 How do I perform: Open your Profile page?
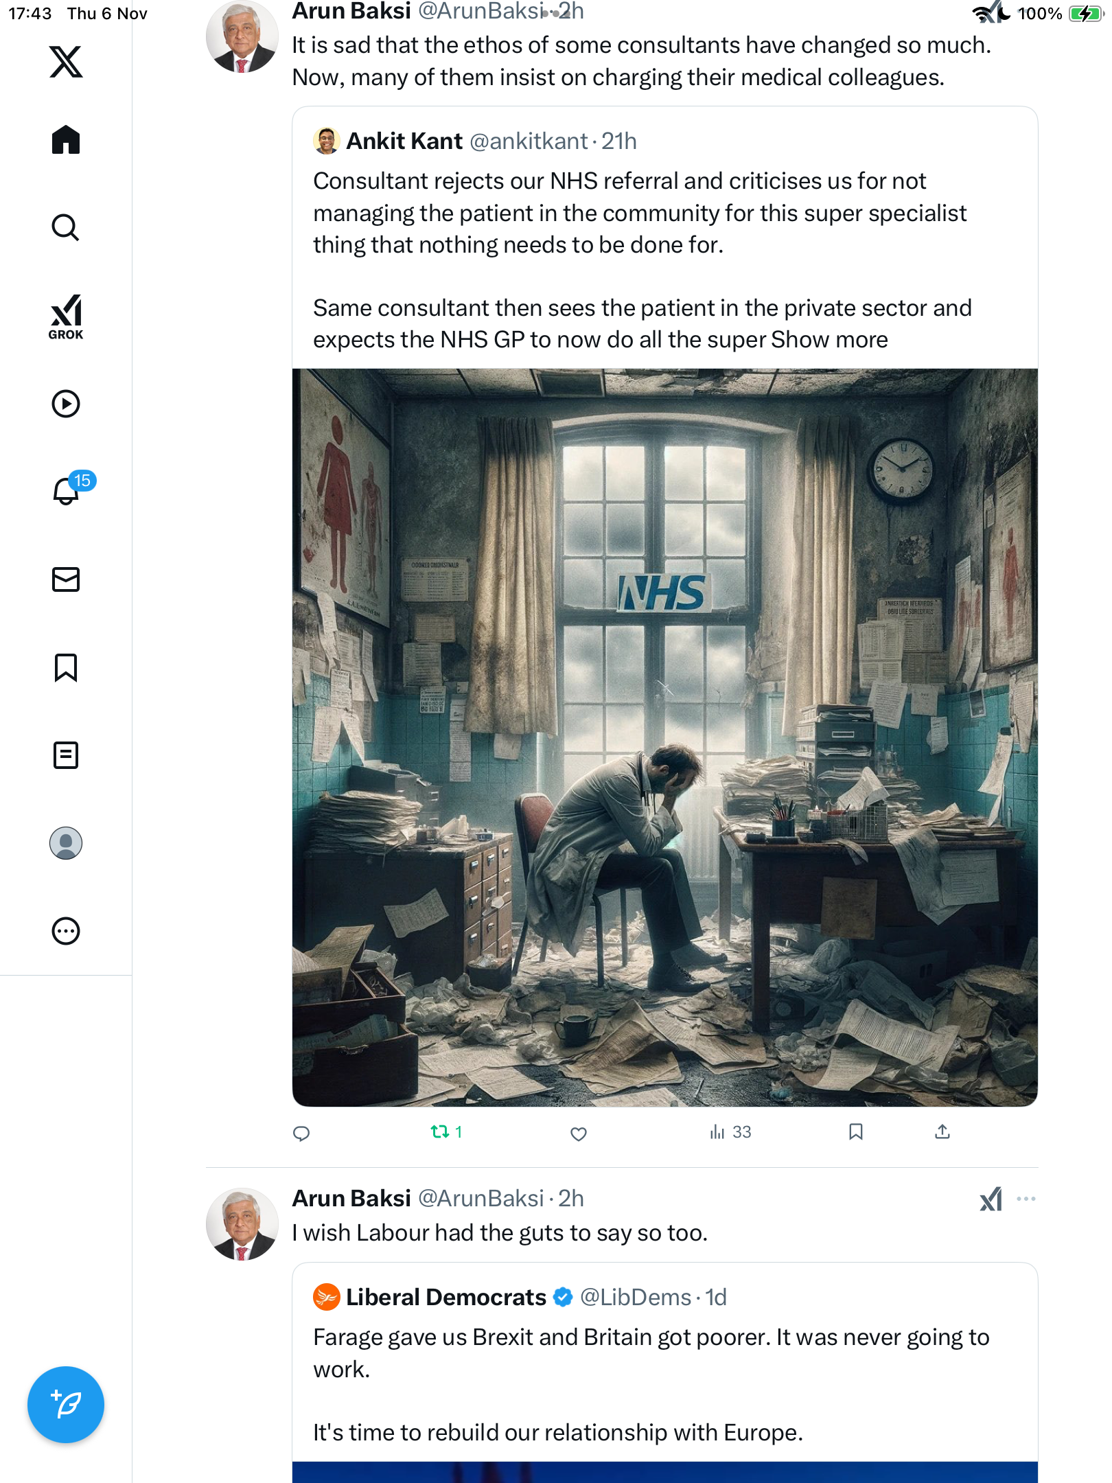(66, 843)
